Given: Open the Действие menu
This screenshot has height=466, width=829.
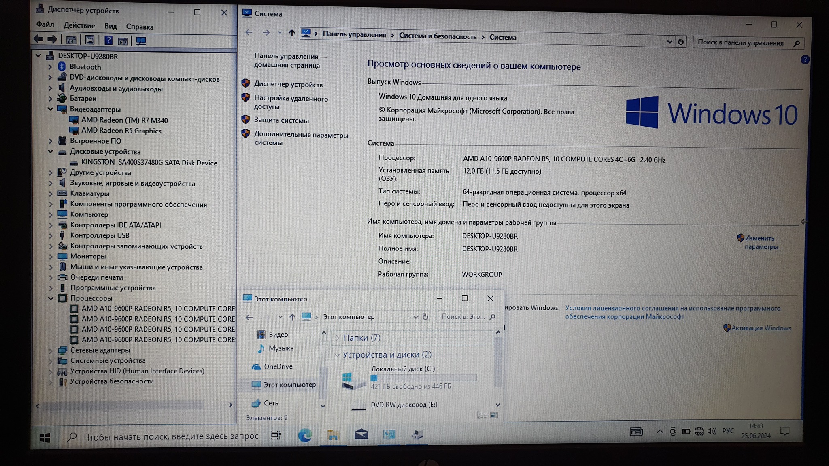Looking at the screenshot, I should pos(79,25).
